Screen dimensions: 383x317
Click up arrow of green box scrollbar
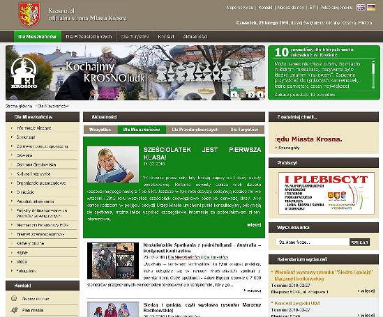coord(373,62)
